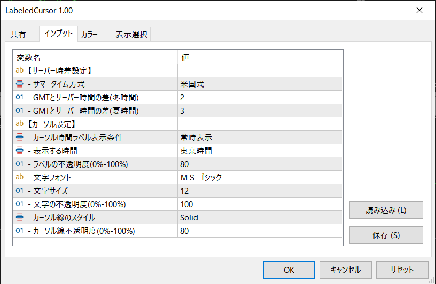Open the Solid line style dropdown
Screen dimensions: 436x284
260,217
